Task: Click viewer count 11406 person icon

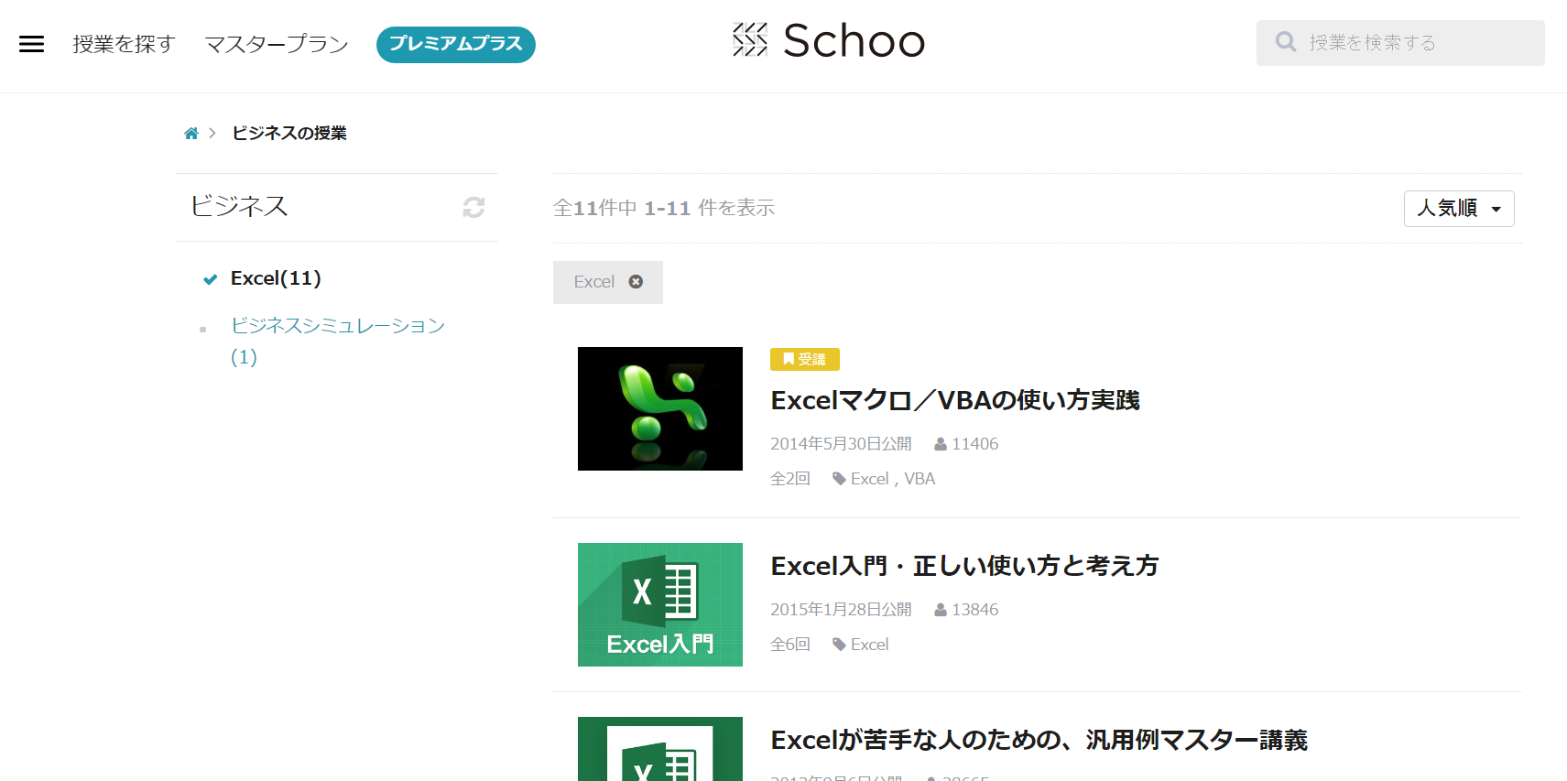Action: click(x=941, y=444)
